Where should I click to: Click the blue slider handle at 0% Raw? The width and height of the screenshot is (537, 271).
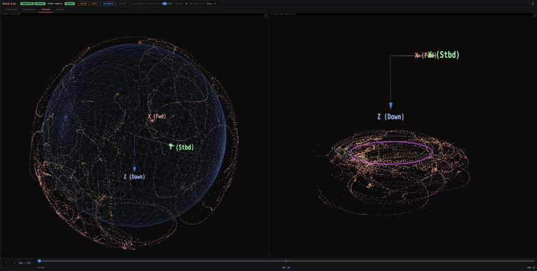pyautogui.click(x=39, y=261)
